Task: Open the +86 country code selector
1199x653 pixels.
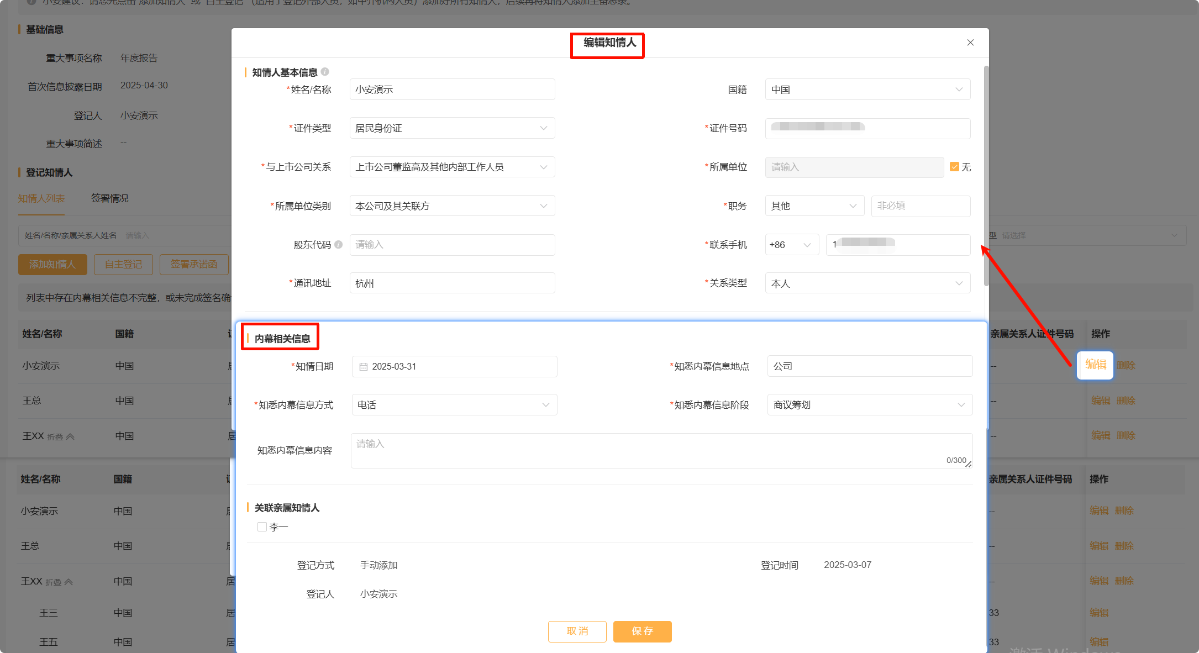Action: pyautogui.click(x=791, y=245)
